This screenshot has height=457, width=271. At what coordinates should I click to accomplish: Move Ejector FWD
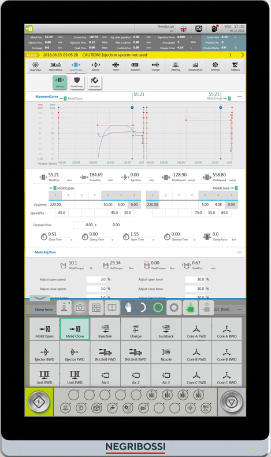pyautogui.click(x=75, y=352)
